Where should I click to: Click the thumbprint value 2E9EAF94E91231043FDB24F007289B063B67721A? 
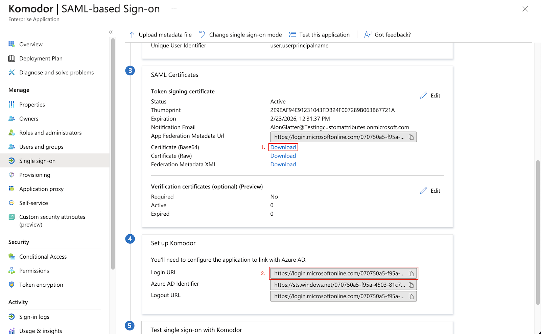332,110
